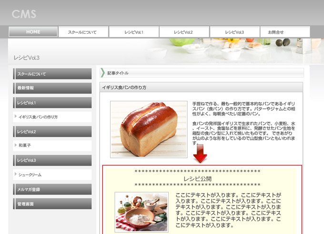Go to レシピVol.1 in the top navigation
The image size is (324, 234).
tap(133, 32)
